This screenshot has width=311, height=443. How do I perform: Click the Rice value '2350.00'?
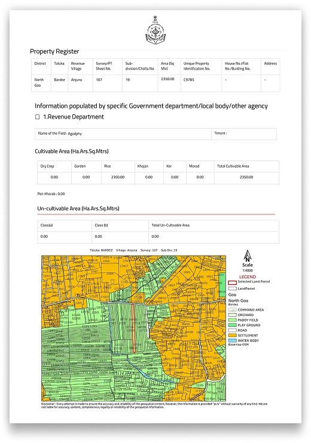[x=118, y=177]
